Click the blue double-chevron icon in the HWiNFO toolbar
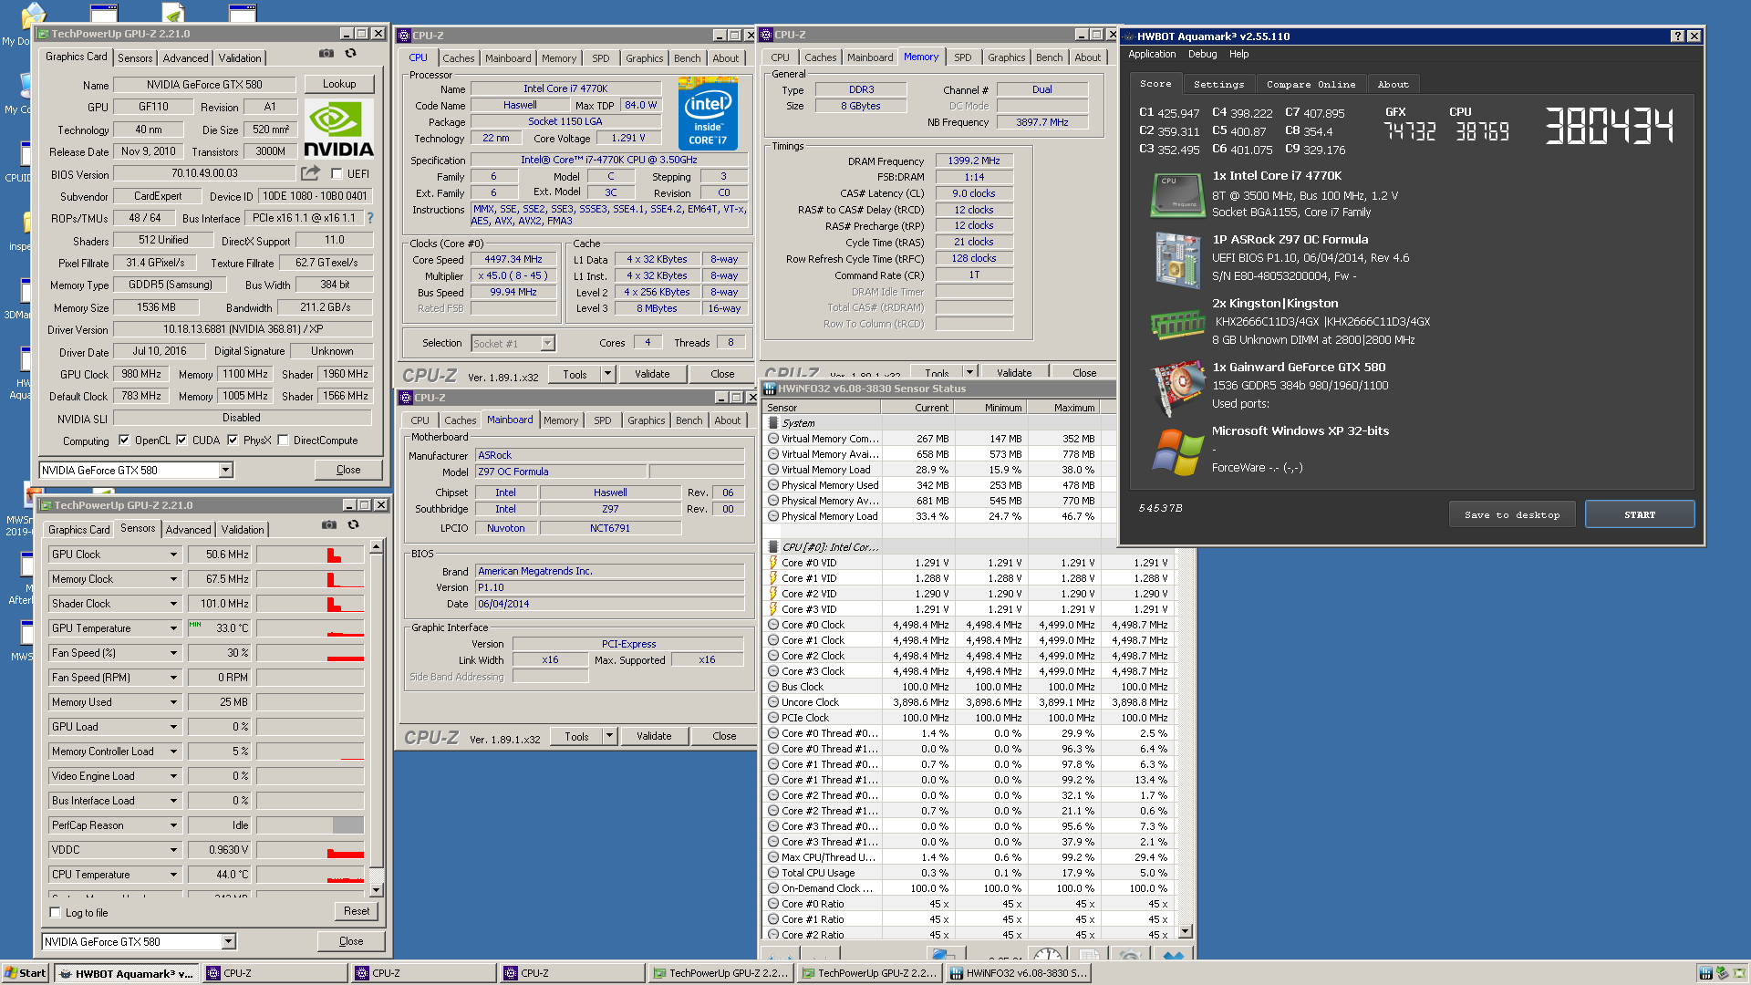 tap(1173, 955)
